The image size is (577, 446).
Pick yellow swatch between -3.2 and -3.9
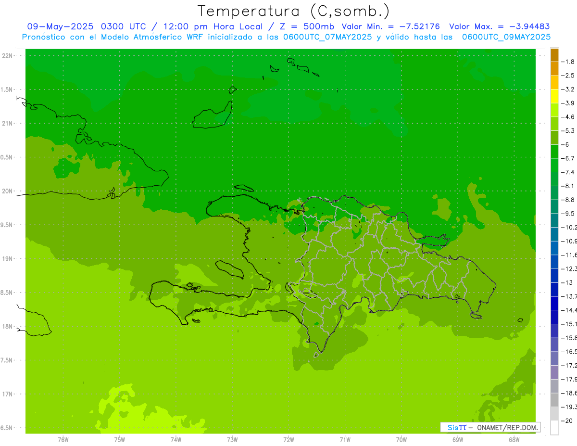pyautogui.click(x=554, y=96)
